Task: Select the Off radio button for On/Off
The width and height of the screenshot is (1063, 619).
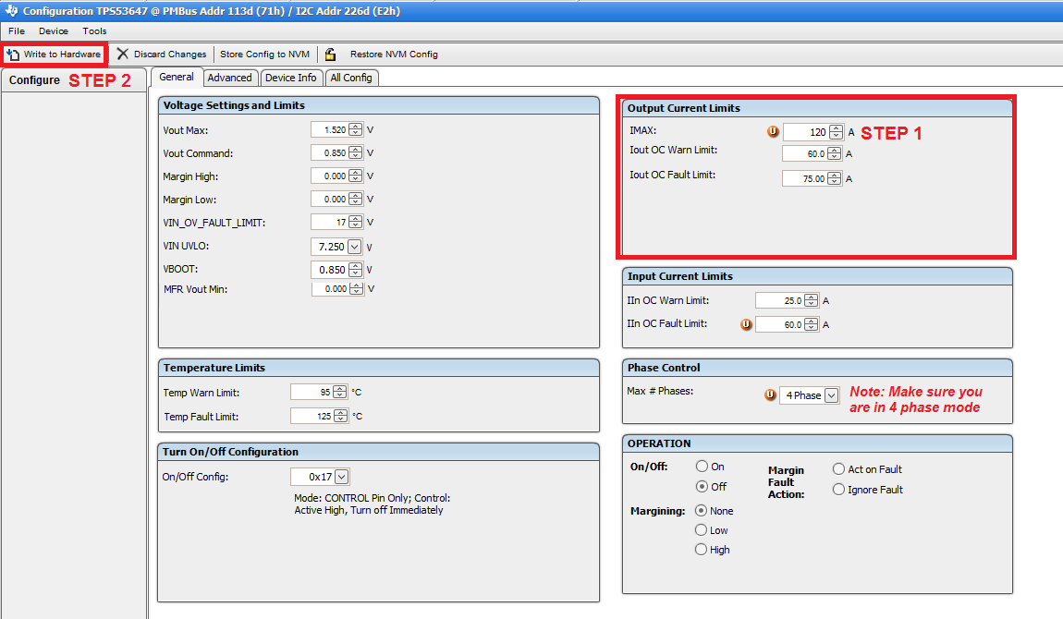Action: click(x=702, y=486)
